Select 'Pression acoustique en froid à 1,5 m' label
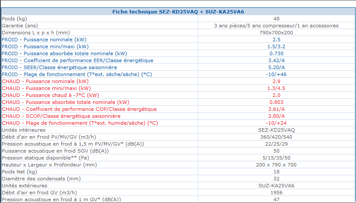This screenshot has height=203, width=356. (x=73, y=144)
